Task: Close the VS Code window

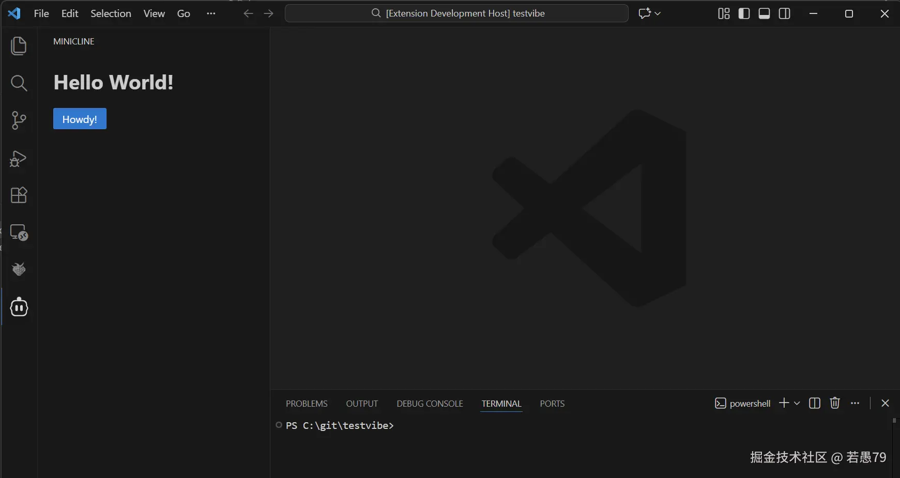Action: point(884,13)
